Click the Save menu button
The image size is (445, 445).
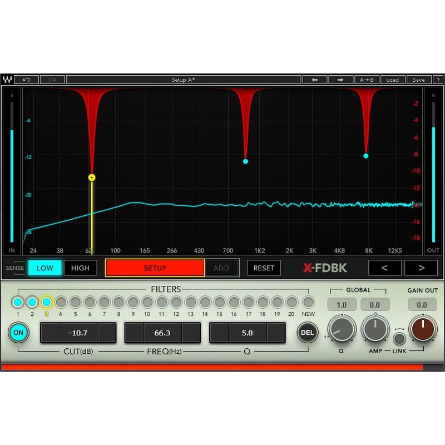pyautogui.click(x=418, y=80)
